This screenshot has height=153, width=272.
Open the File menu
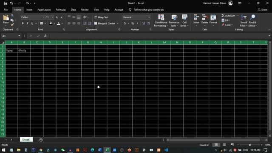(6, 10)
